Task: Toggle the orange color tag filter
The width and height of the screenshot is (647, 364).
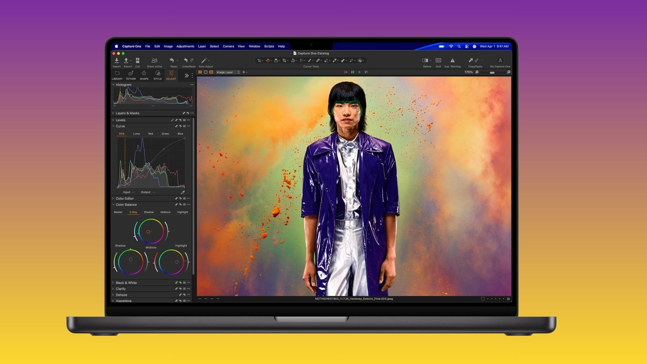Action: 346,72
